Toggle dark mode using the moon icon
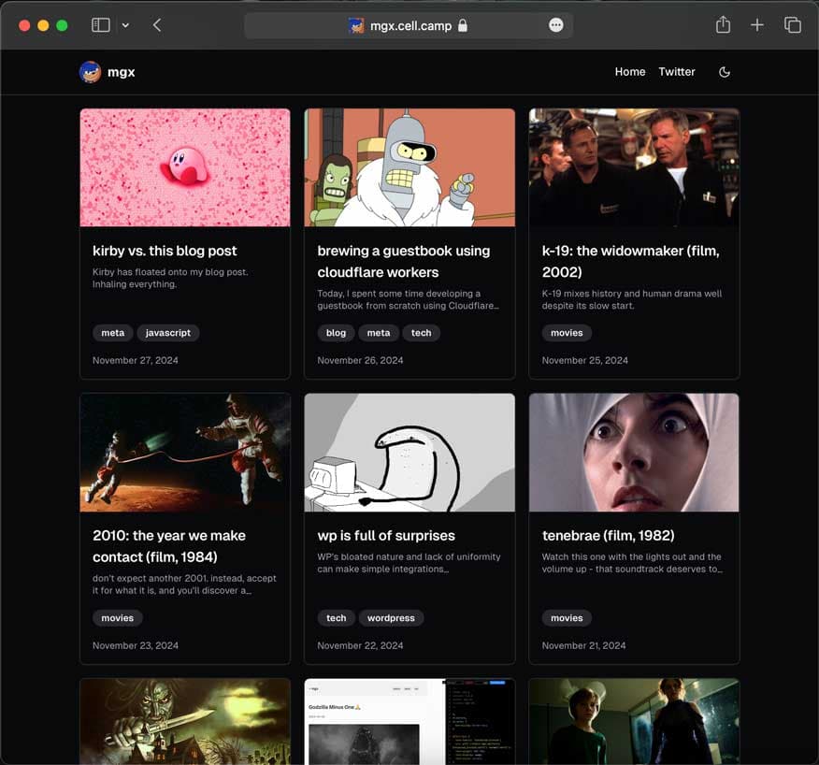Image resolution: width=819 pixels, height=765 pixels. pyautogui.click(x=725, y=71)
